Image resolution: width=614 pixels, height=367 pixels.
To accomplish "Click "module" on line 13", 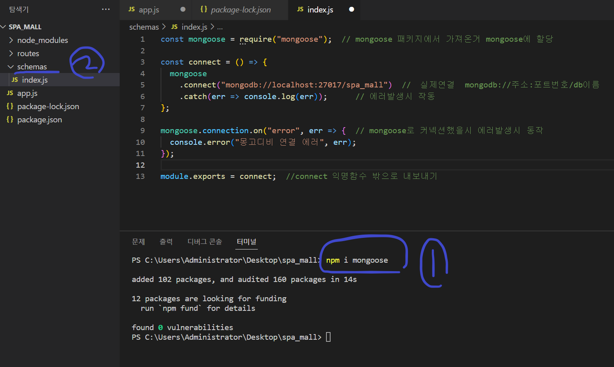I will click(x=174, y=176).
